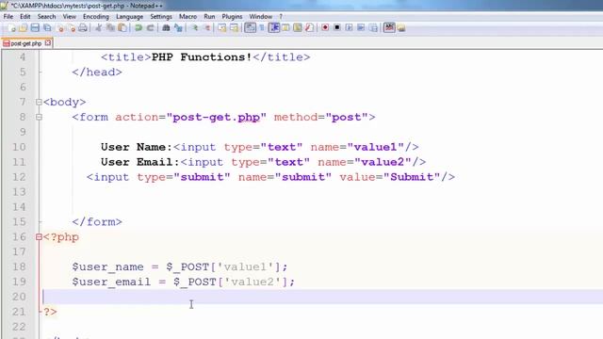Collapse the form fold marker on line 8
603x339 pixels.
[39, 117]
